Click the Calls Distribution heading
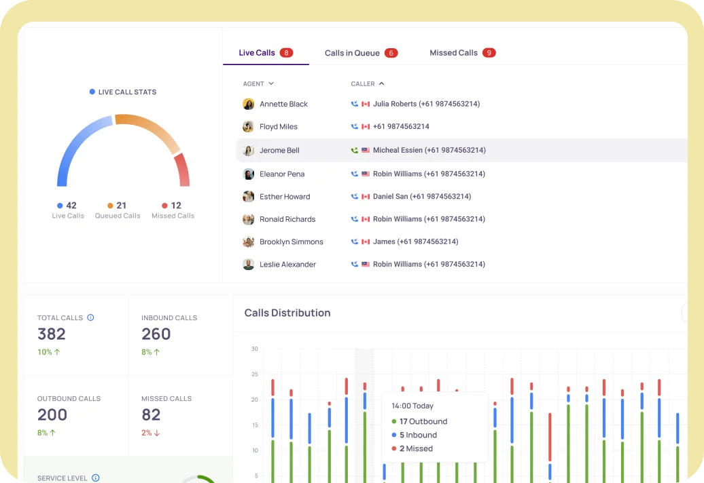Screen dimensions: 704x483 287,313
